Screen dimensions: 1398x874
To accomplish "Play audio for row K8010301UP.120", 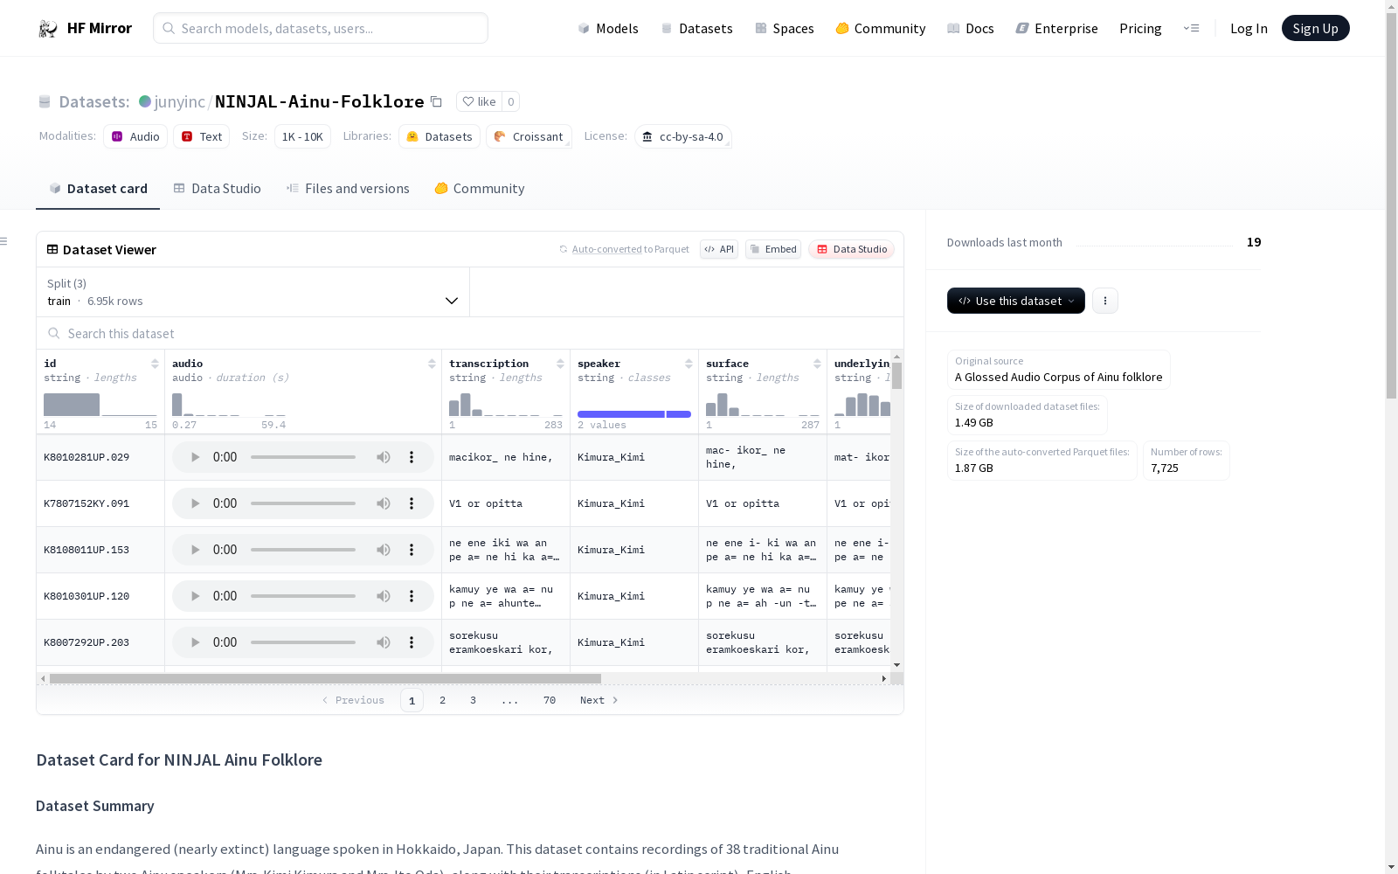I will 195,596.
